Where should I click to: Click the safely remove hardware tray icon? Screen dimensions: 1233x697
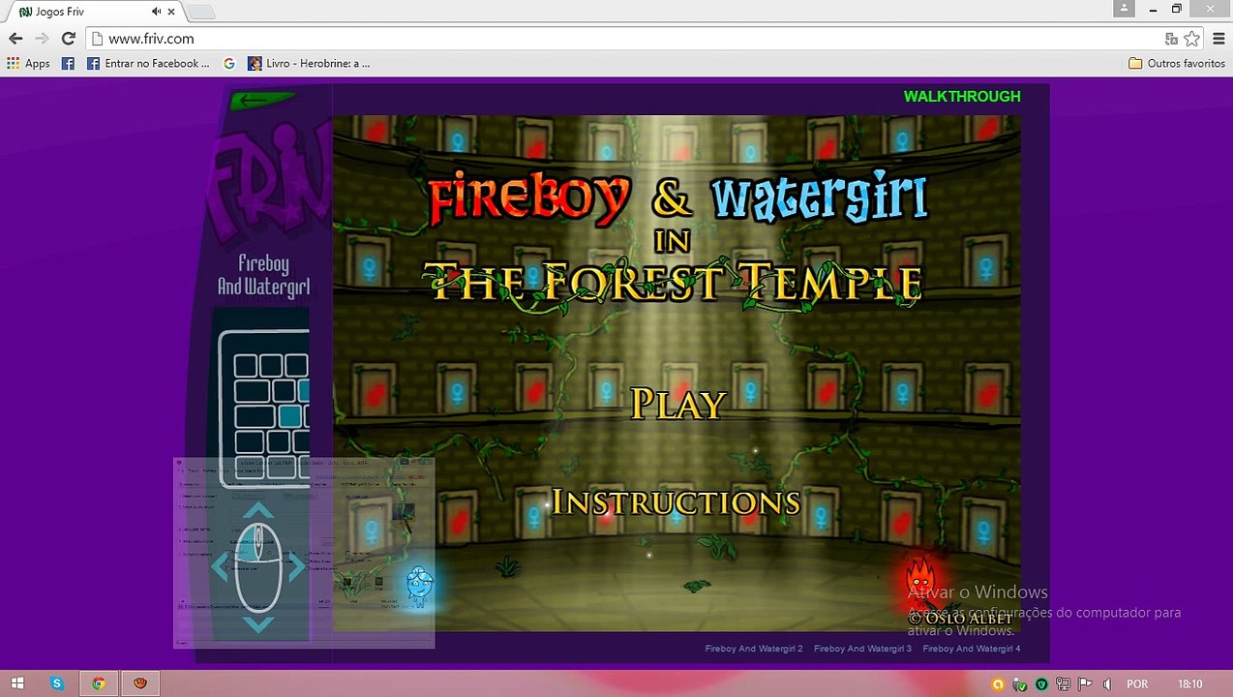(x=1019, y=684)
